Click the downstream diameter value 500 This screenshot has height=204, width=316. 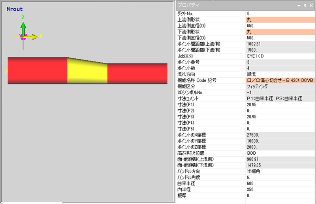click(x=280, y=37)
